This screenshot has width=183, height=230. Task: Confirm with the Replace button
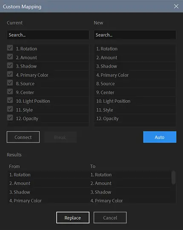(x=73, y=218)
